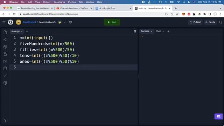Image resolution: width=224 pixels, height=126 pixels.
Task: Open Spotlight search in menu bar
Action: tap(184, 2)
